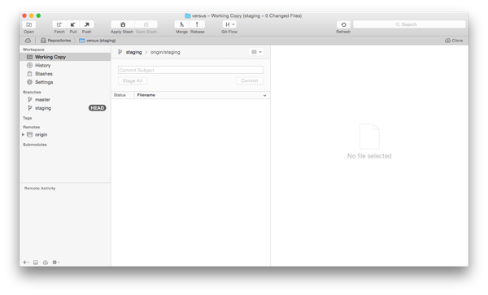The image size is (488, 295).
Task: Focus the Commit Subject text field
Action: 190,70
